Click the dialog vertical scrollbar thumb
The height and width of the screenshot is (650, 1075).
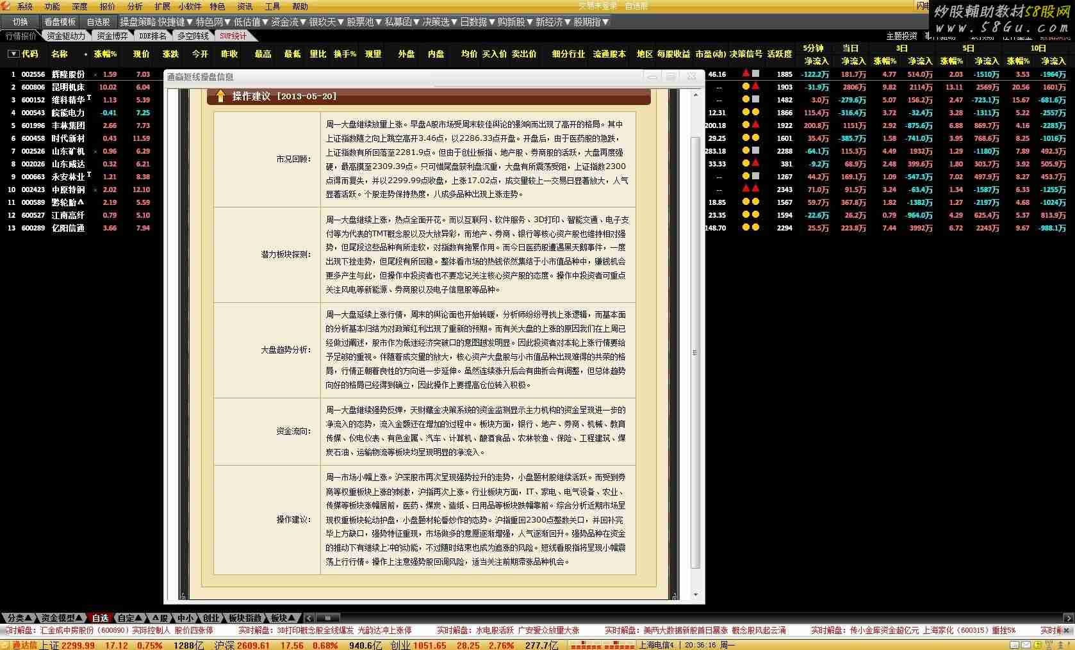pos(696,352)
